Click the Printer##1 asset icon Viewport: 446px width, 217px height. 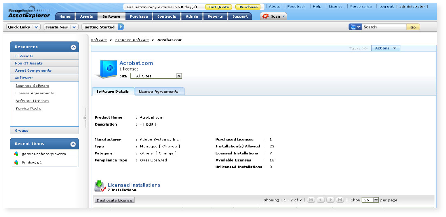coord(16,163)
